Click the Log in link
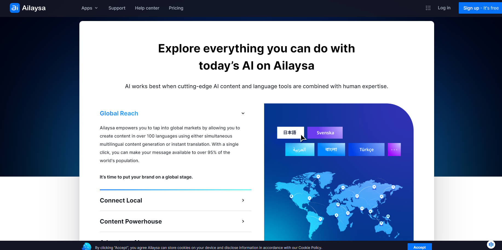The height and width of the screenshot is (250, 502). 444,8
